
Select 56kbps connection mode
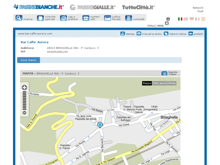[x=151, y=26]
